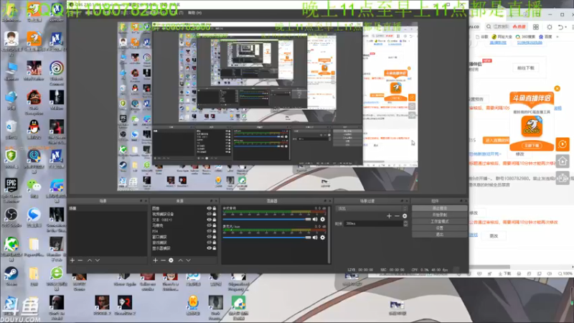
Task: Click 设置 button in OBS controls
Action: pos(440,228)
